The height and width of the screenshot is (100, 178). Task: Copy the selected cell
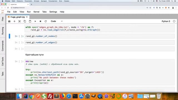point(25,21)
